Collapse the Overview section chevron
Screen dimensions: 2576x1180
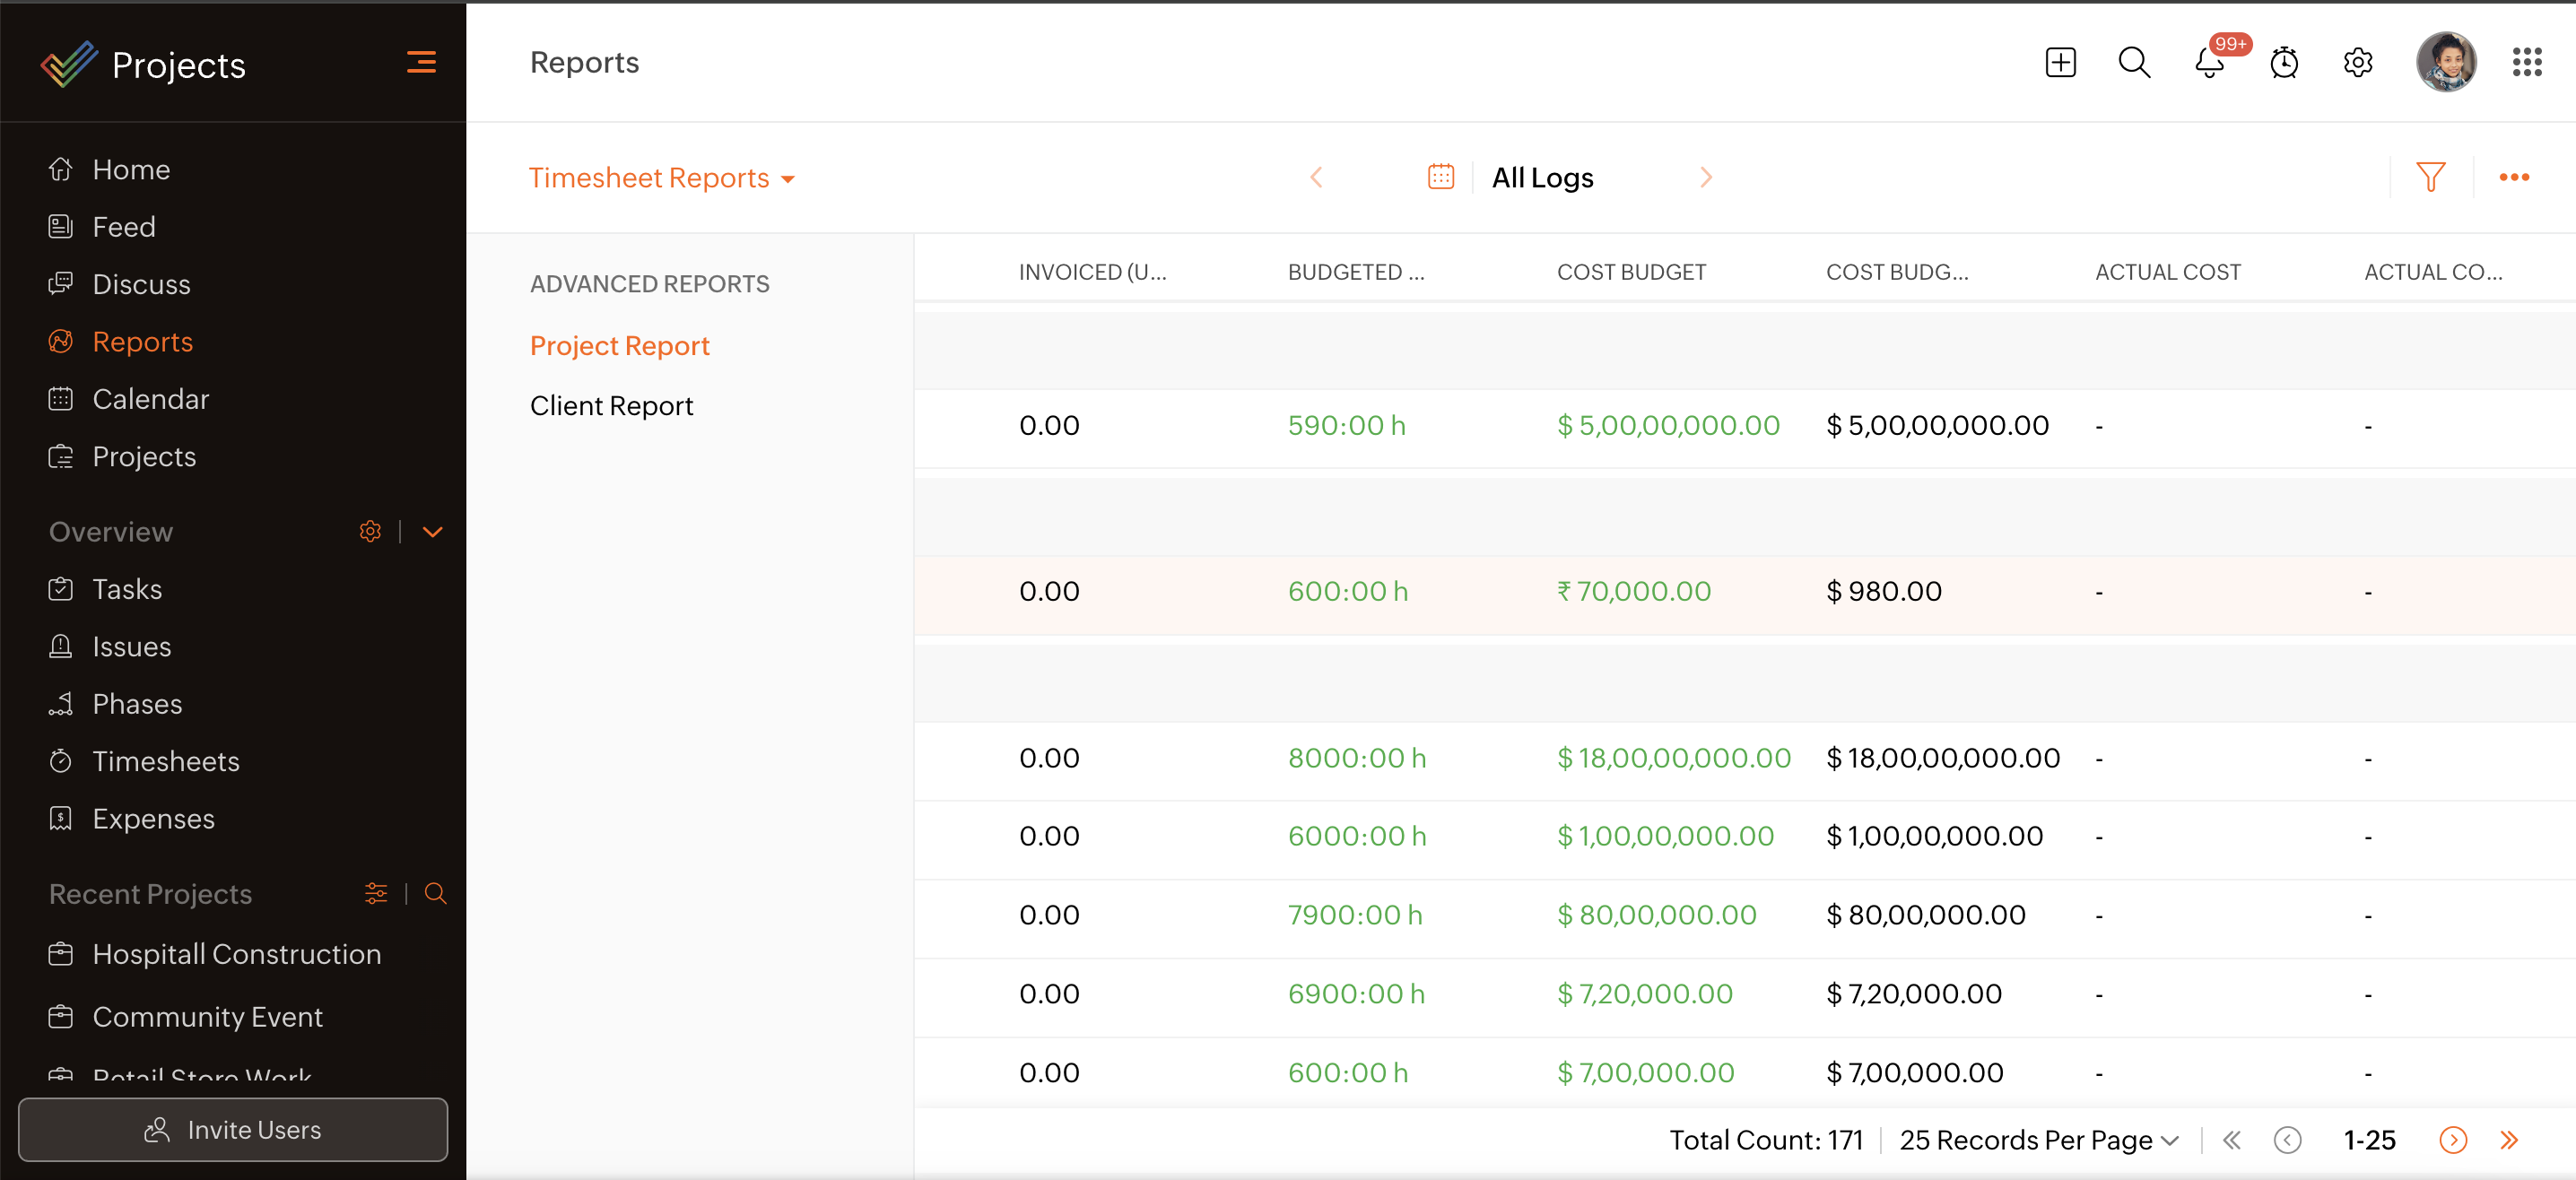(432, 531)
